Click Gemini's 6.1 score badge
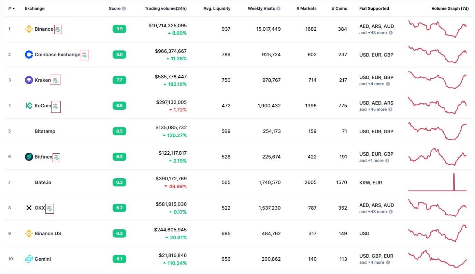Viewport: 475px width, 274px height. coord(119,259)
